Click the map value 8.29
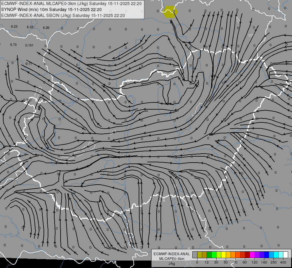 coord(46,28)
